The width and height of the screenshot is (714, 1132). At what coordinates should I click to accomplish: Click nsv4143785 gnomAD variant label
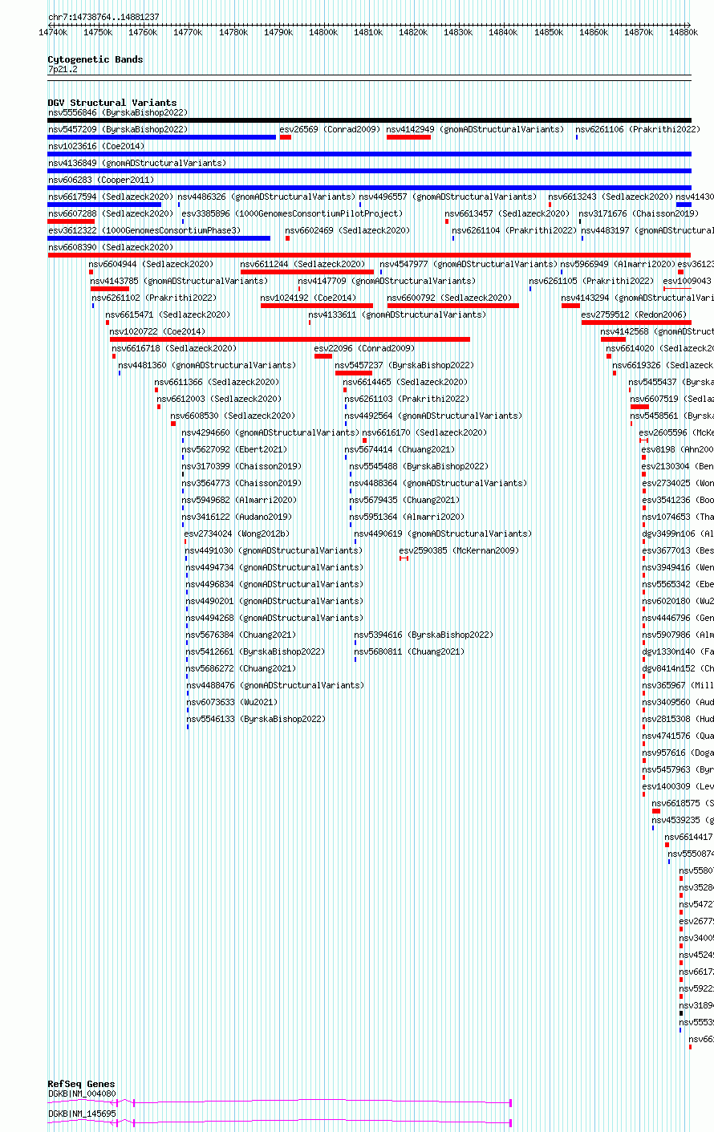179,281
